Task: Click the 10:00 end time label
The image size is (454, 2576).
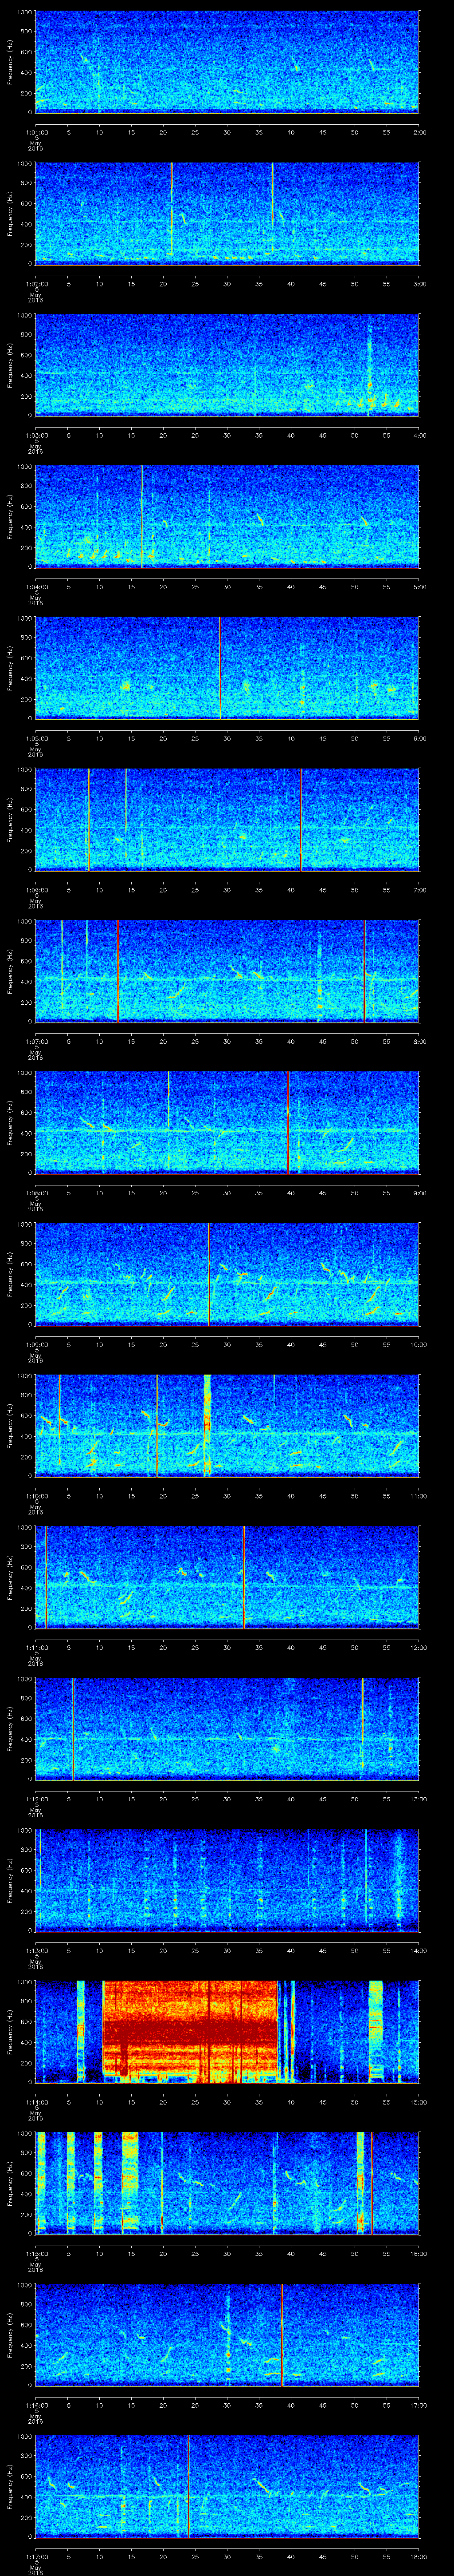Action: click(418, 1344)
